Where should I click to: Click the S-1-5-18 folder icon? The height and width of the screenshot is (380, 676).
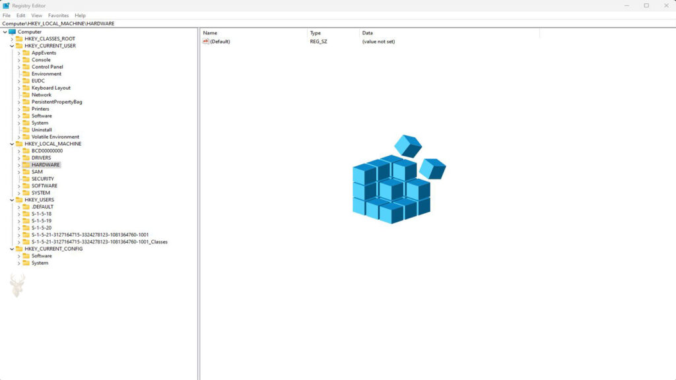(x=26, y=214)
